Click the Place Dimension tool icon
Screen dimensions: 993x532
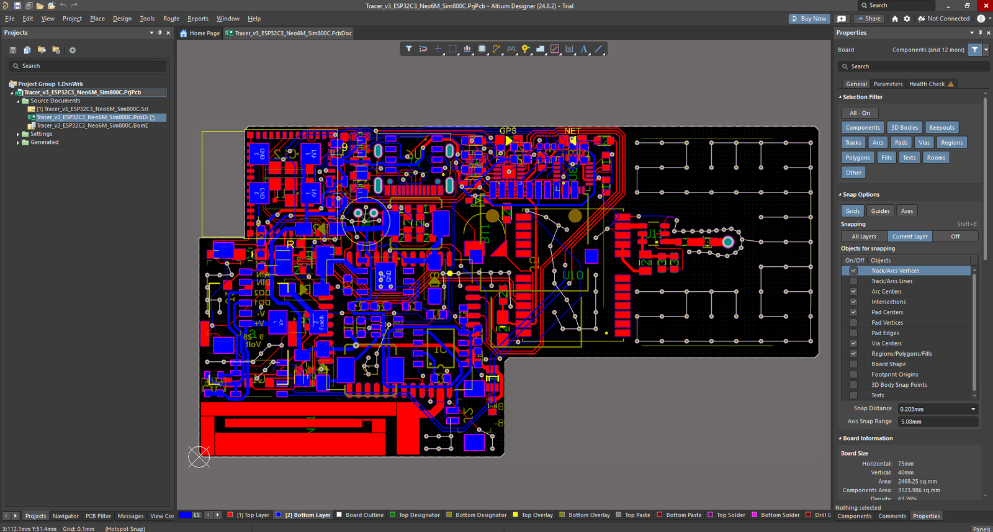pyautogui.click(x=569, y=49)
